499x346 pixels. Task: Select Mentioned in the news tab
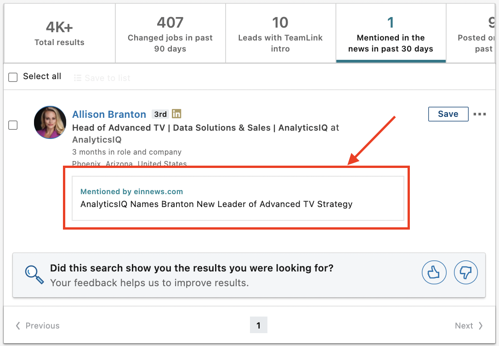[x=391, y=33]
